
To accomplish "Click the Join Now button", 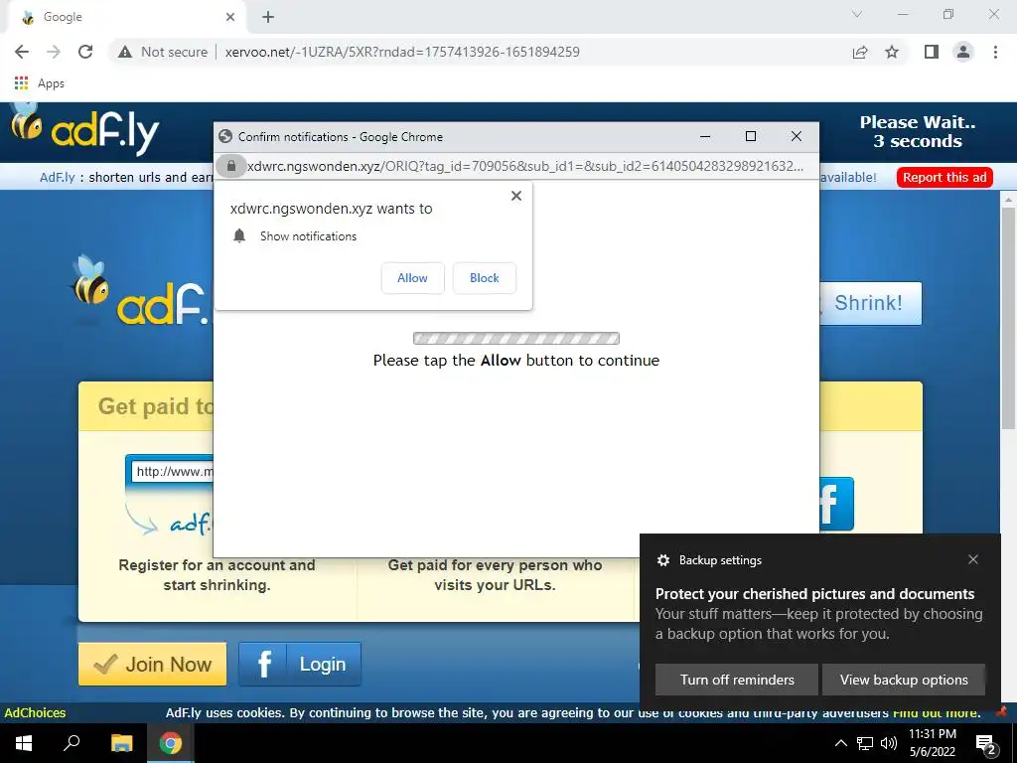I will click(152, 664).
